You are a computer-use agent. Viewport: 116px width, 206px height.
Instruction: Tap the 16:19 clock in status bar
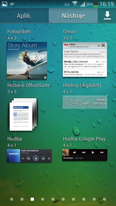(x=107, y=4)
